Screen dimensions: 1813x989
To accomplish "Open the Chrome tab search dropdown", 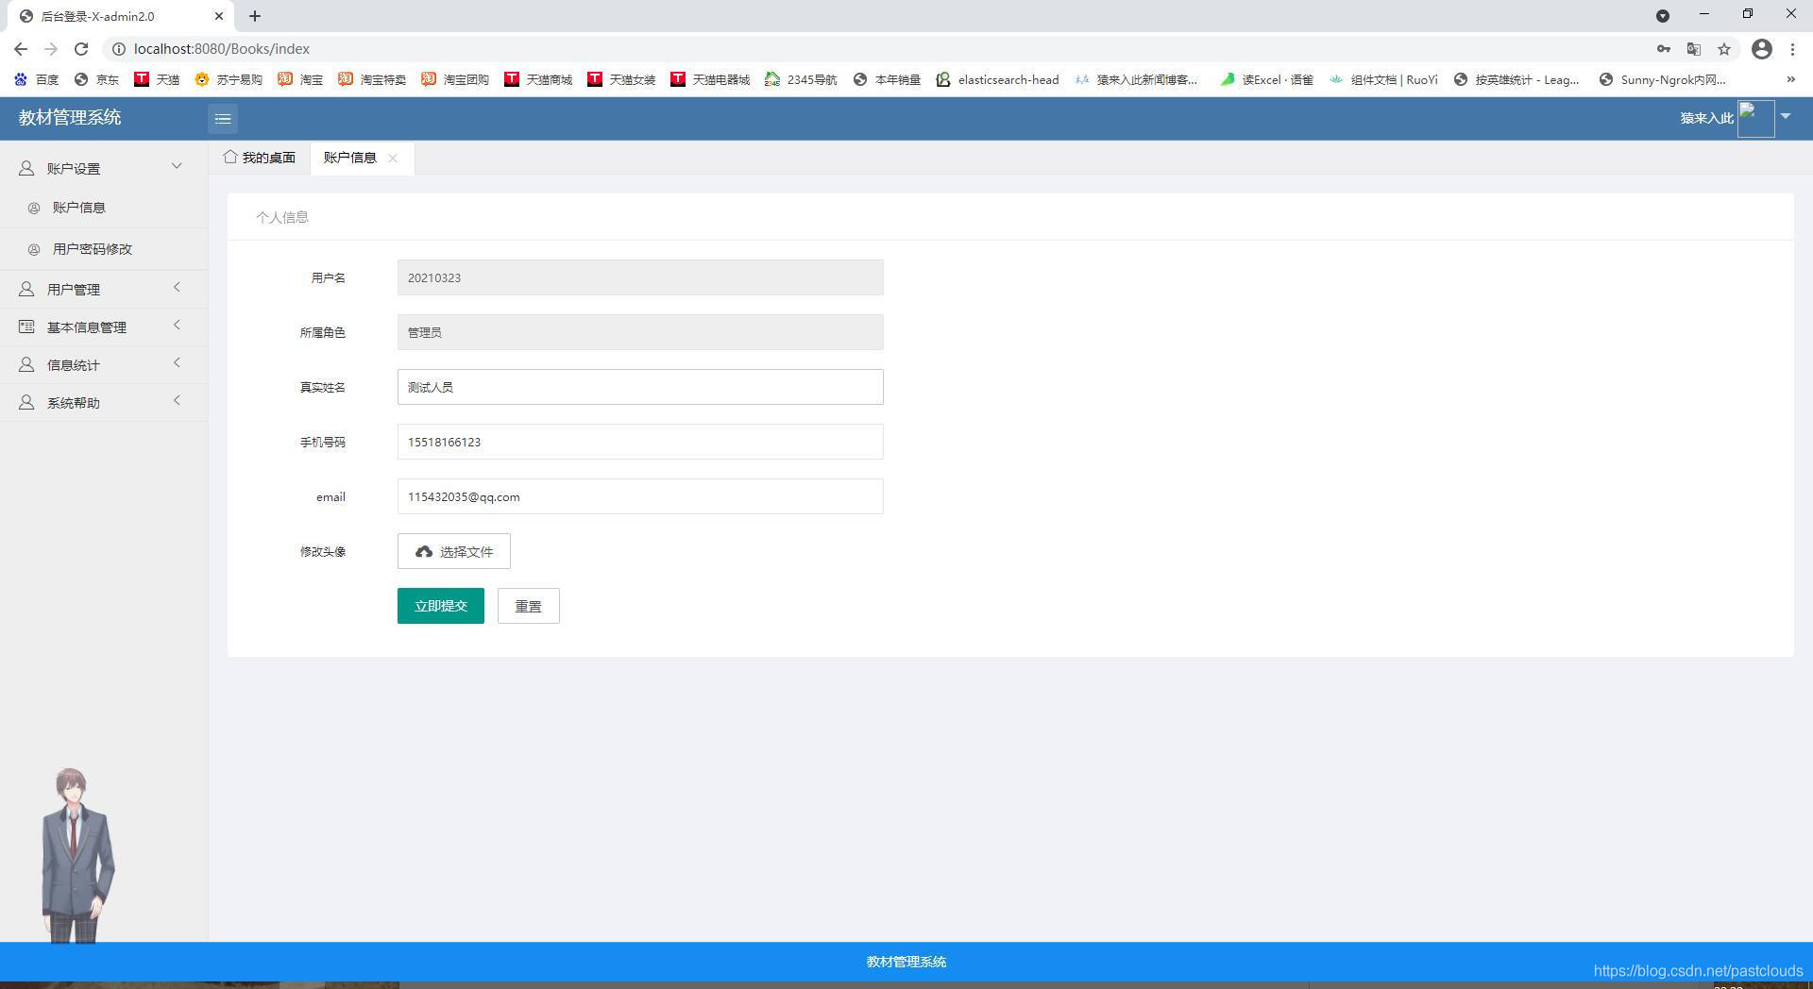I will (x=1663, y=16).
